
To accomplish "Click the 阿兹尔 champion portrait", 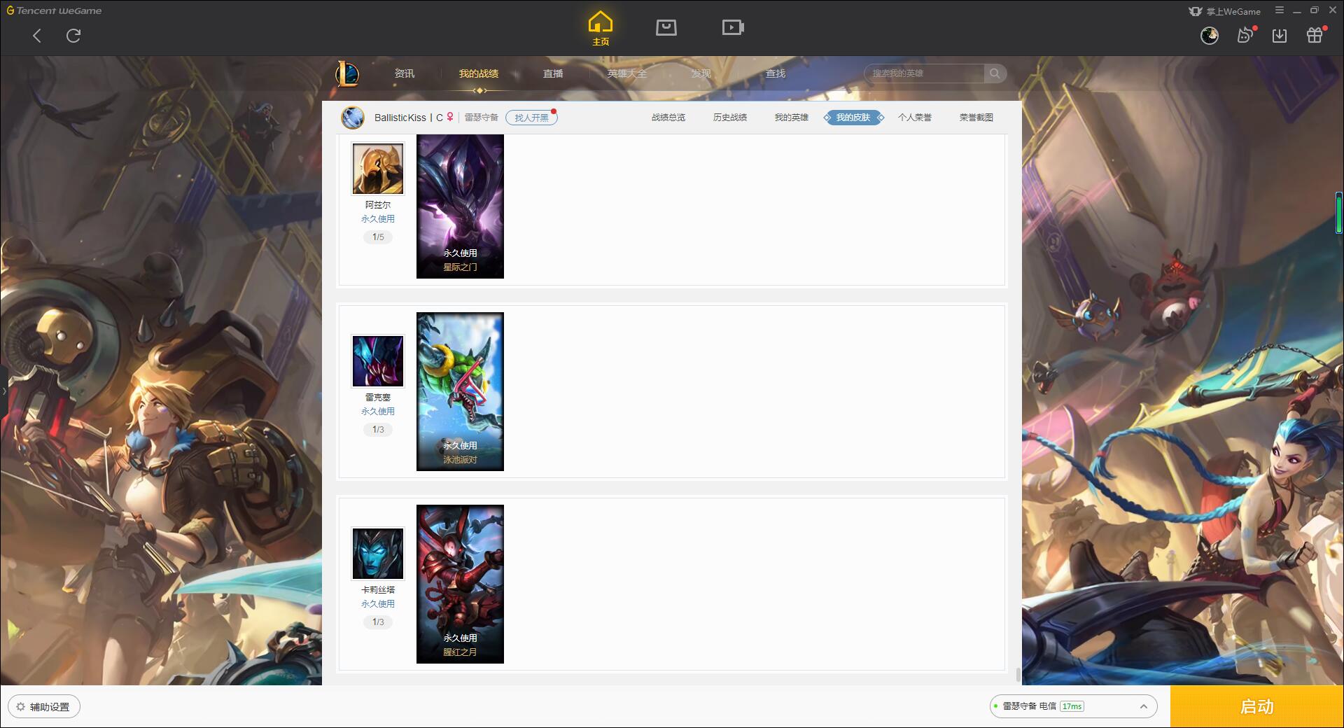I will pos(378,169).
